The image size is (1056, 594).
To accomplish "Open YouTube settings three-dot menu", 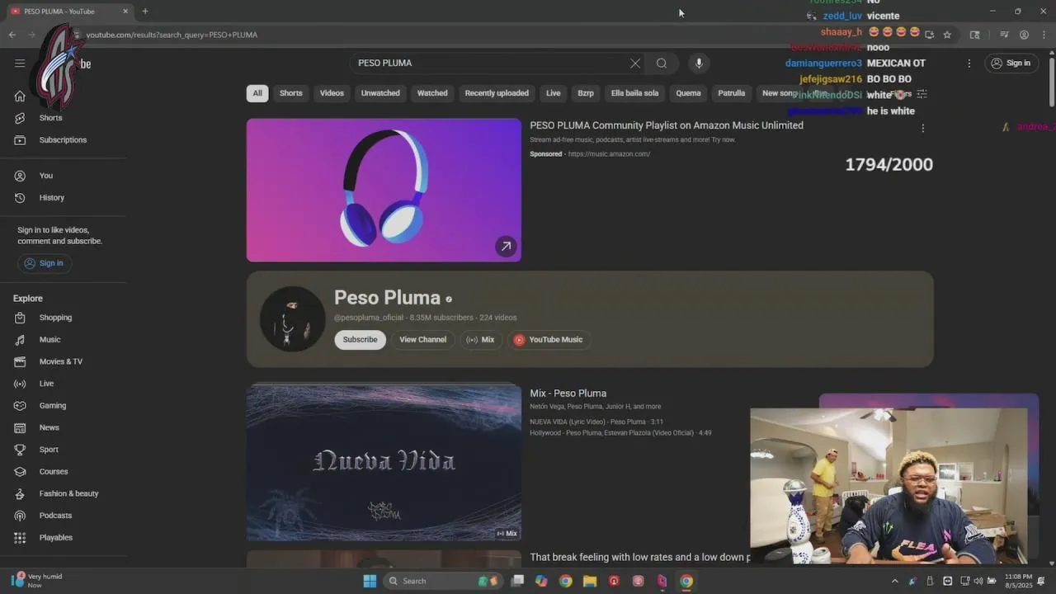I will click(969, 64).
